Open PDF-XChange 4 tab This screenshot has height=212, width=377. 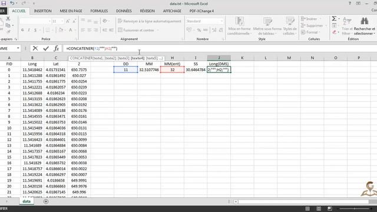pos(201,11)
